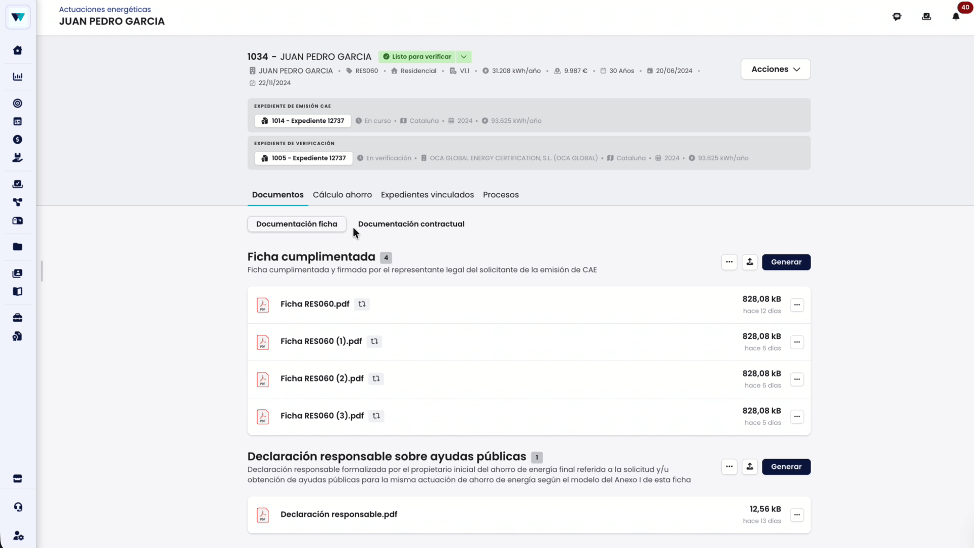Click replace icon next to Ficha RES060 (3).pdf
This screenshot has height=548, width=974.
point(376,416)
